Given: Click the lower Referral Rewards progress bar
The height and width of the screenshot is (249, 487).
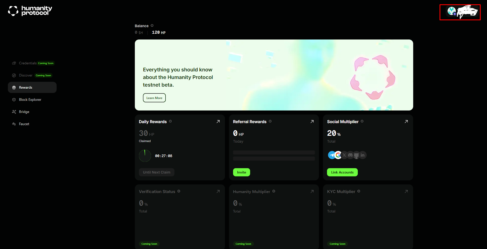Looking at the screenshot, I should [x=274, y=159].
